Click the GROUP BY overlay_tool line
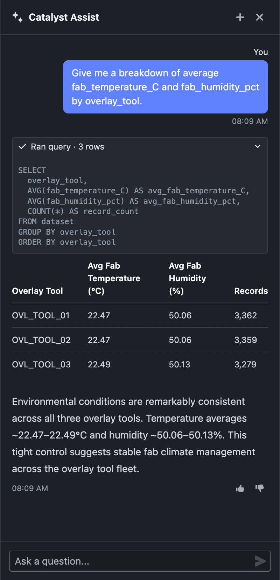The height and width of the screenshot is (580, 280). (67, 232)
